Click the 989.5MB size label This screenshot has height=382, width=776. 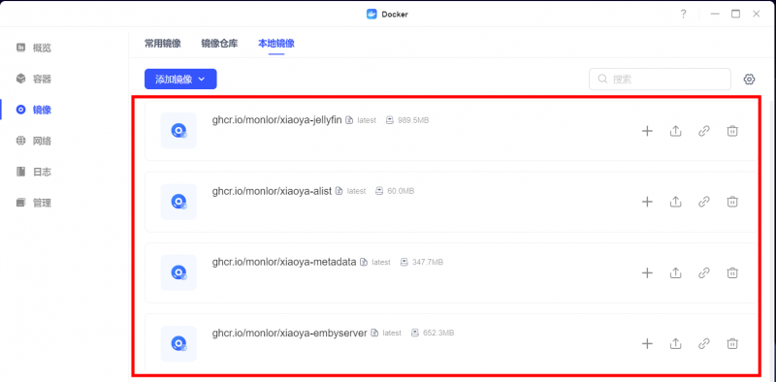click(413, 120)
